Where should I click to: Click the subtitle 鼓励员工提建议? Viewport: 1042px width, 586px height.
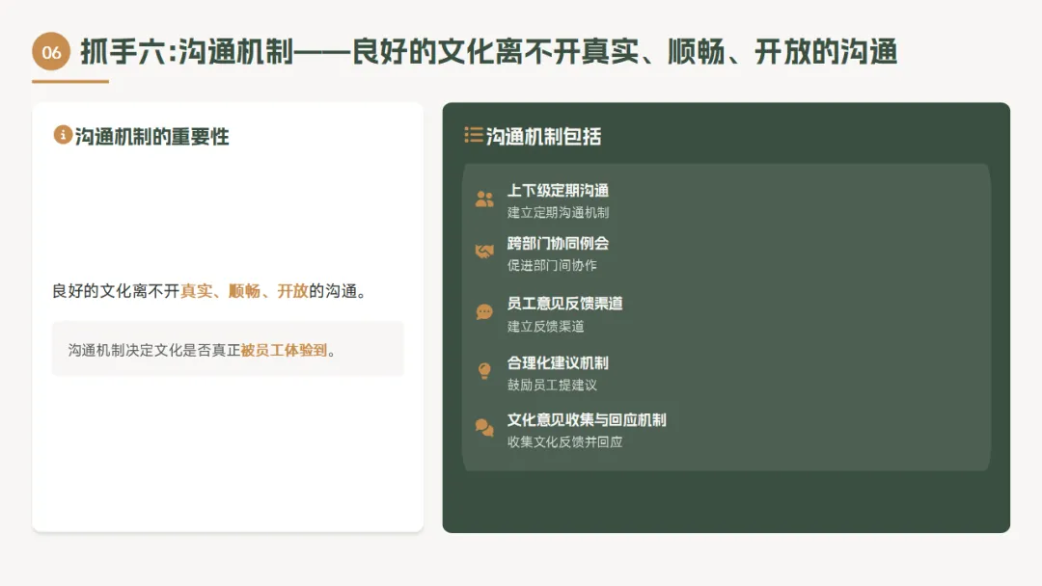coord(552,385)
